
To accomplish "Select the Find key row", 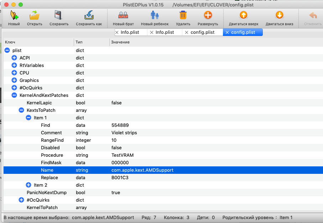I will (163, 125).
